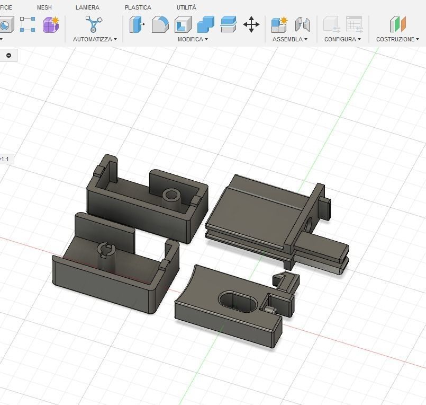426x405 pixels.
Task: Select the Shell tool
Action: pos(183,24)
